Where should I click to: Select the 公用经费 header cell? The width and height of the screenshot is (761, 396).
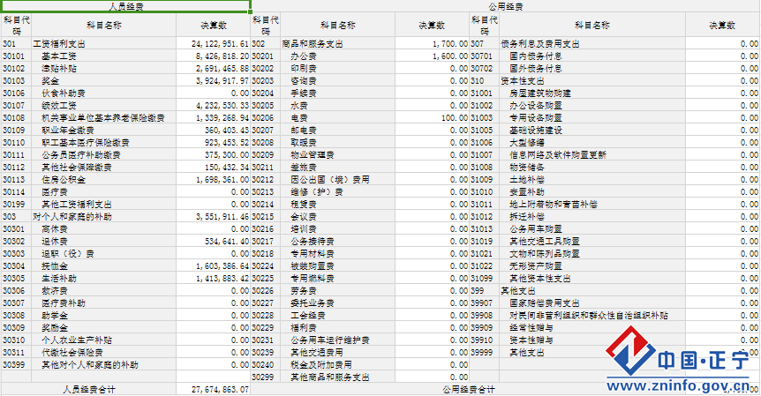tap(506, 7)
